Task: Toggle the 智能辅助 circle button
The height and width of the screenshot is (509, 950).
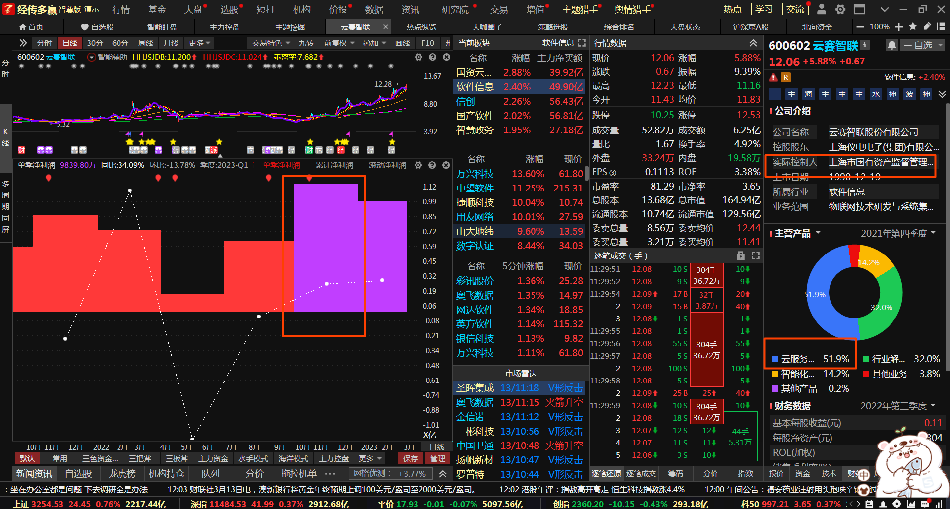Action: pyautogui.click(x=91, y=57)
